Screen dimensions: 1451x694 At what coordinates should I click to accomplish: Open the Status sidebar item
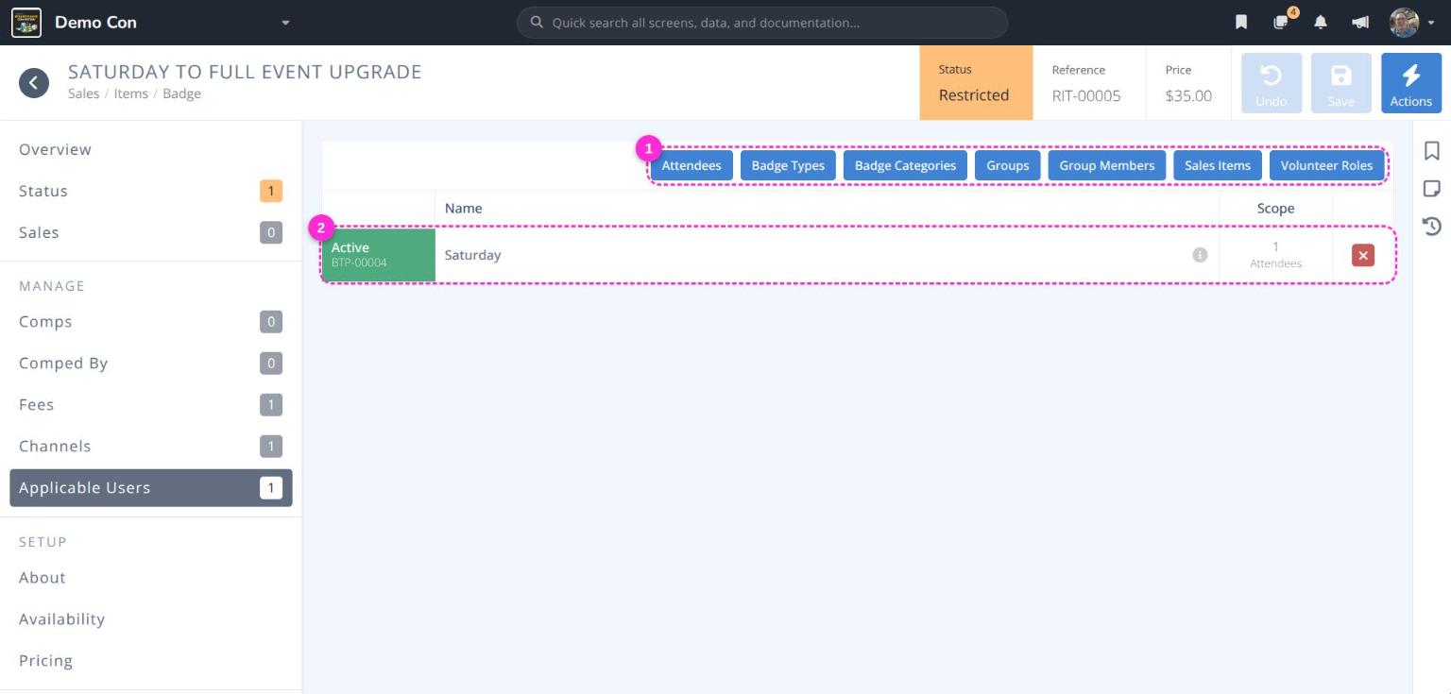[151, 191]
